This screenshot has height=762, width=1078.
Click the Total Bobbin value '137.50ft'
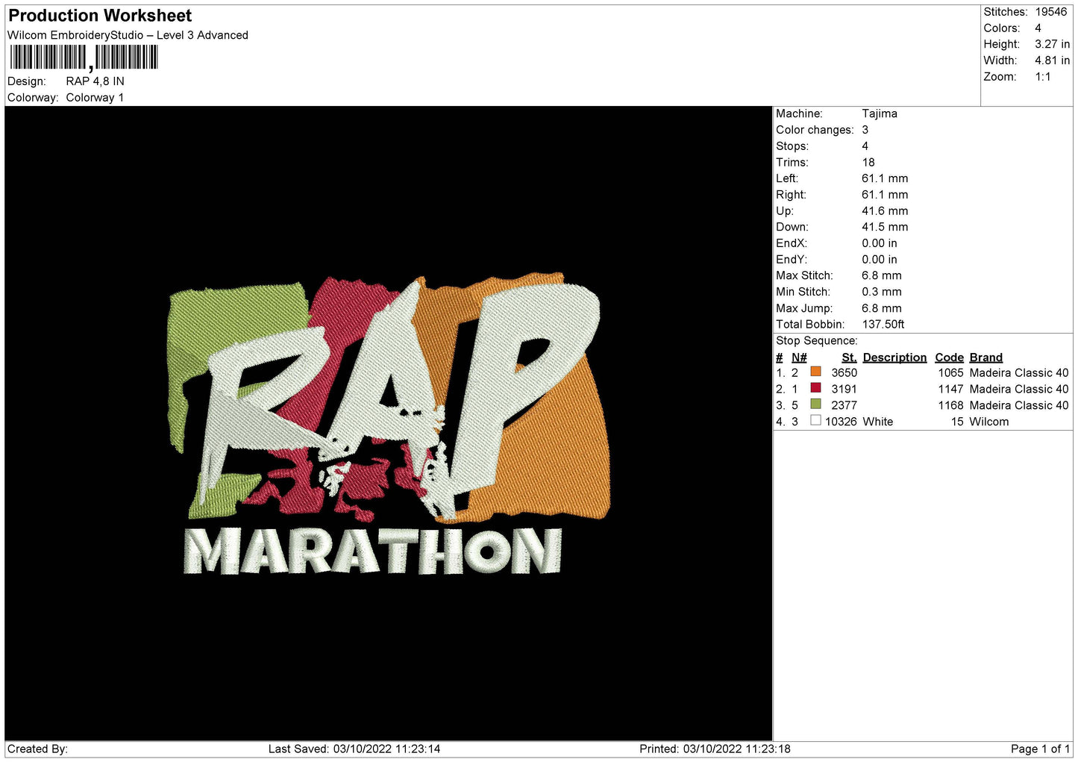click(x=883, y=325)
